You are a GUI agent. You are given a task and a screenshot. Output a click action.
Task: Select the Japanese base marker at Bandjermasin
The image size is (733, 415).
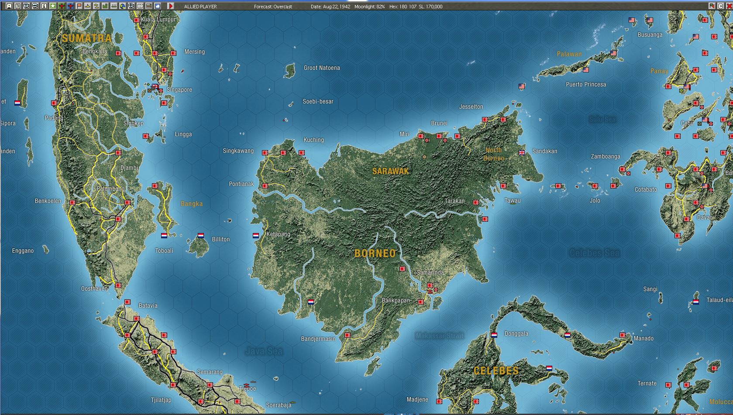point(348,335)
